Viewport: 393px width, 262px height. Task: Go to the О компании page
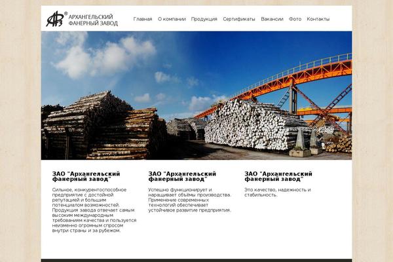point(172,19)
